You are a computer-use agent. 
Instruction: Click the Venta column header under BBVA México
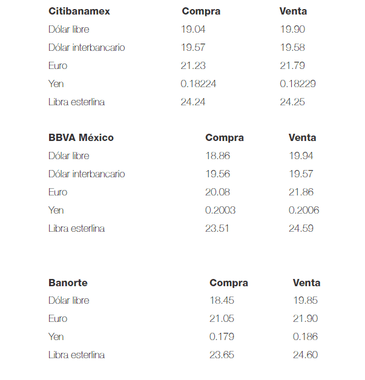302,137
